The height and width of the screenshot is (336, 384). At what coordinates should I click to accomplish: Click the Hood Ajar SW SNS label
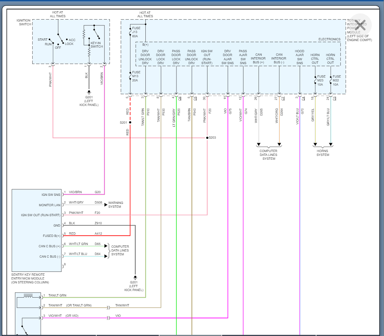point(299,57)
